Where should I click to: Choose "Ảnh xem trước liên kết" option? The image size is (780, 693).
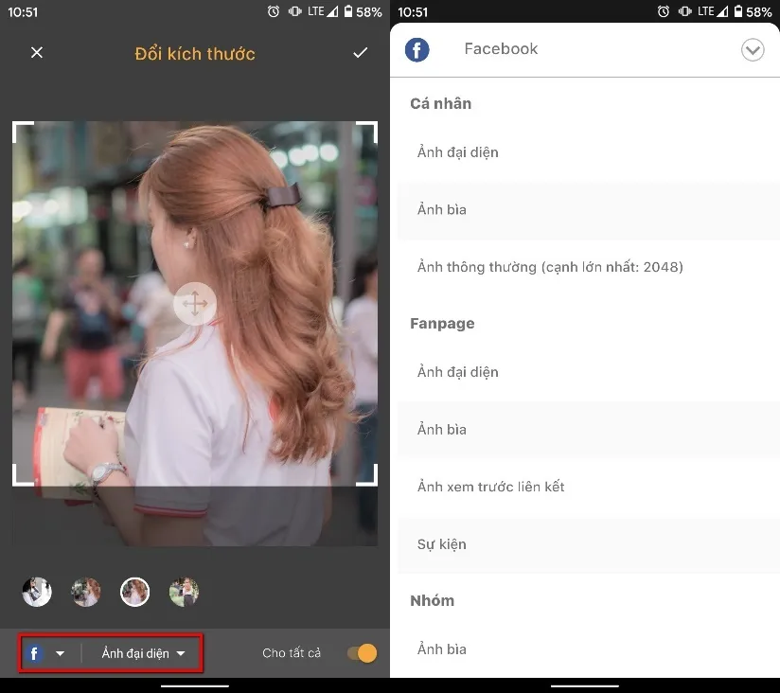[x=492, y=486]
